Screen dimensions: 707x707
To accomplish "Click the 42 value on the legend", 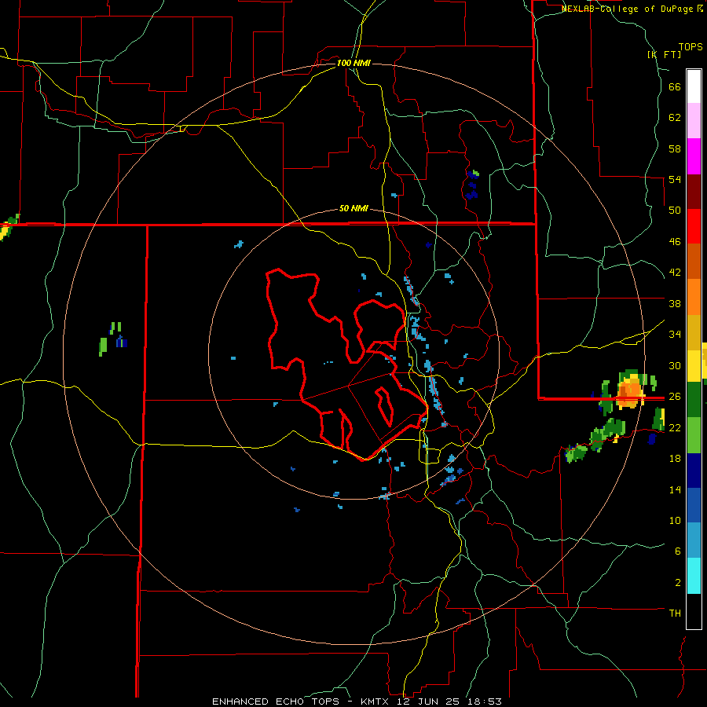I will (675, 273).
